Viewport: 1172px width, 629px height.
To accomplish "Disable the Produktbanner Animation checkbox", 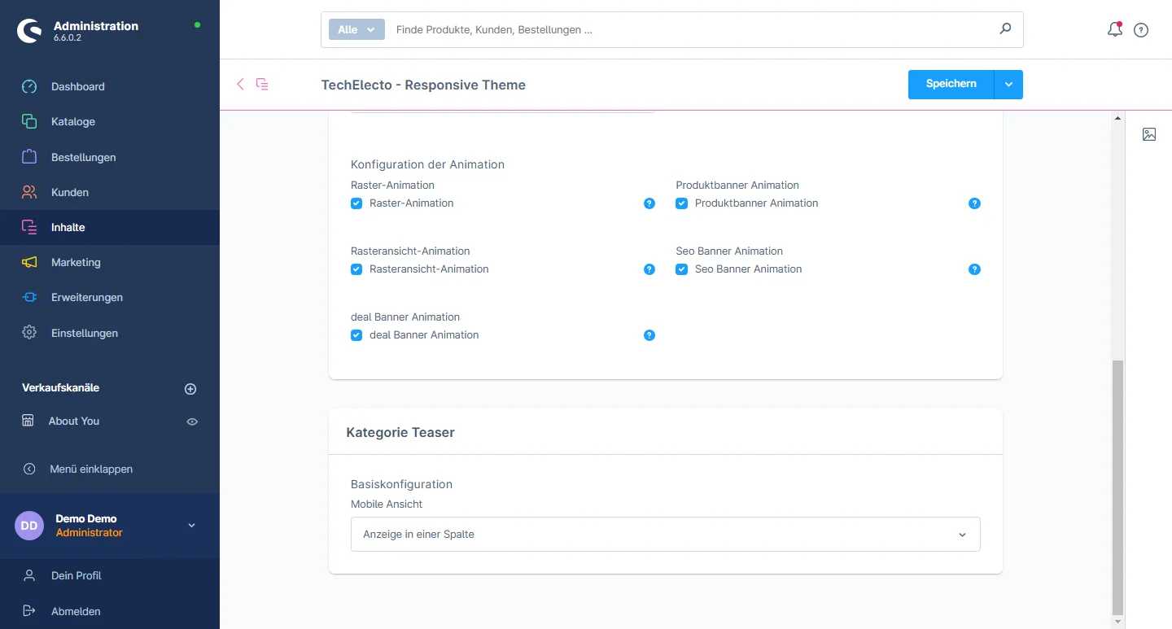I will pos(682,203).
